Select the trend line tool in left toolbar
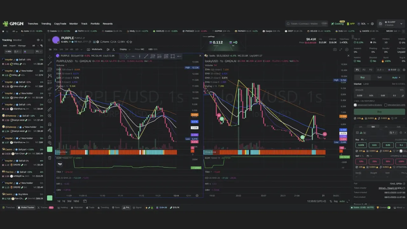This screenshot has width=407, height=229. pyautogui.click(x=50, y=63)
